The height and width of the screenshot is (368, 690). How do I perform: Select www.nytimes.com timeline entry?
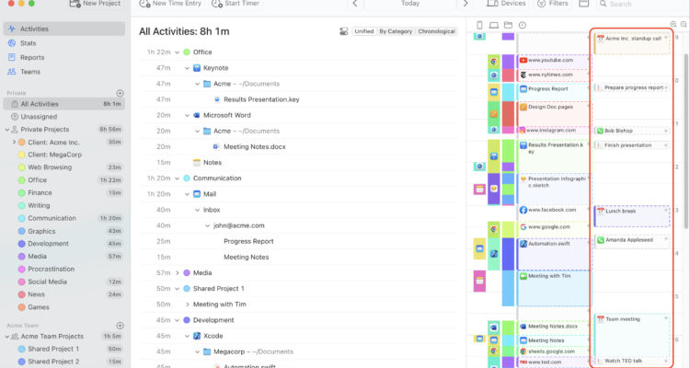[x=554, y=75]
